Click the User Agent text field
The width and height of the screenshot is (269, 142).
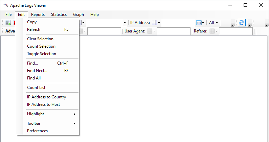click(x=173, y=31)
